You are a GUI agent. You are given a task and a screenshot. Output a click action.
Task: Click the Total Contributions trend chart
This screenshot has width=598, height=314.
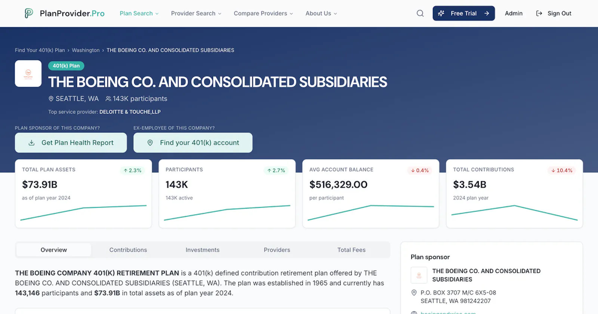click(x=514, y=212)
